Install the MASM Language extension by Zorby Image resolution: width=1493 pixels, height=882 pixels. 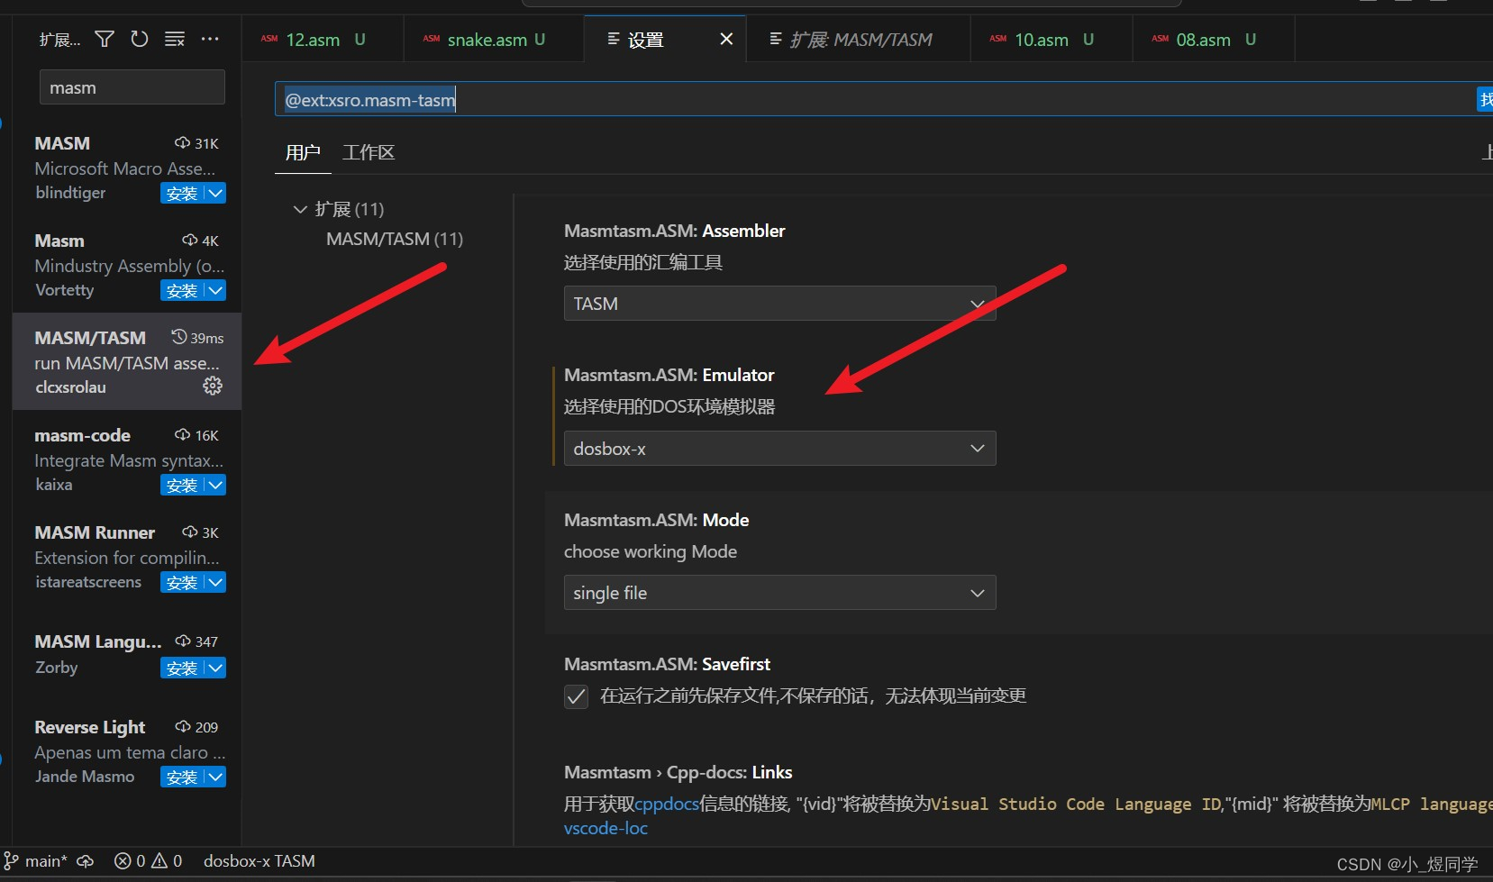click(182, 668)
